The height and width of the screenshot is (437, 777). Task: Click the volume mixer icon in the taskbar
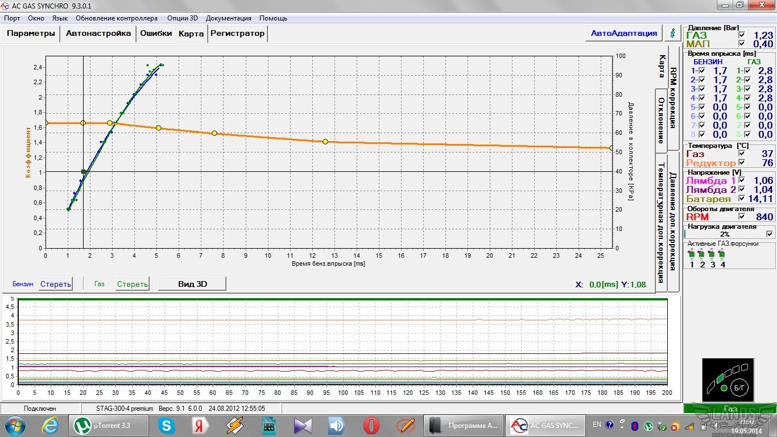coord(337,426)
